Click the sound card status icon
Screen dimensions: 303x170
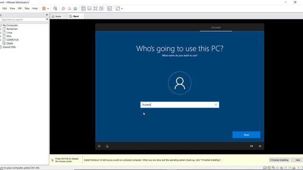pyautogui.click(x=282, y=168)
